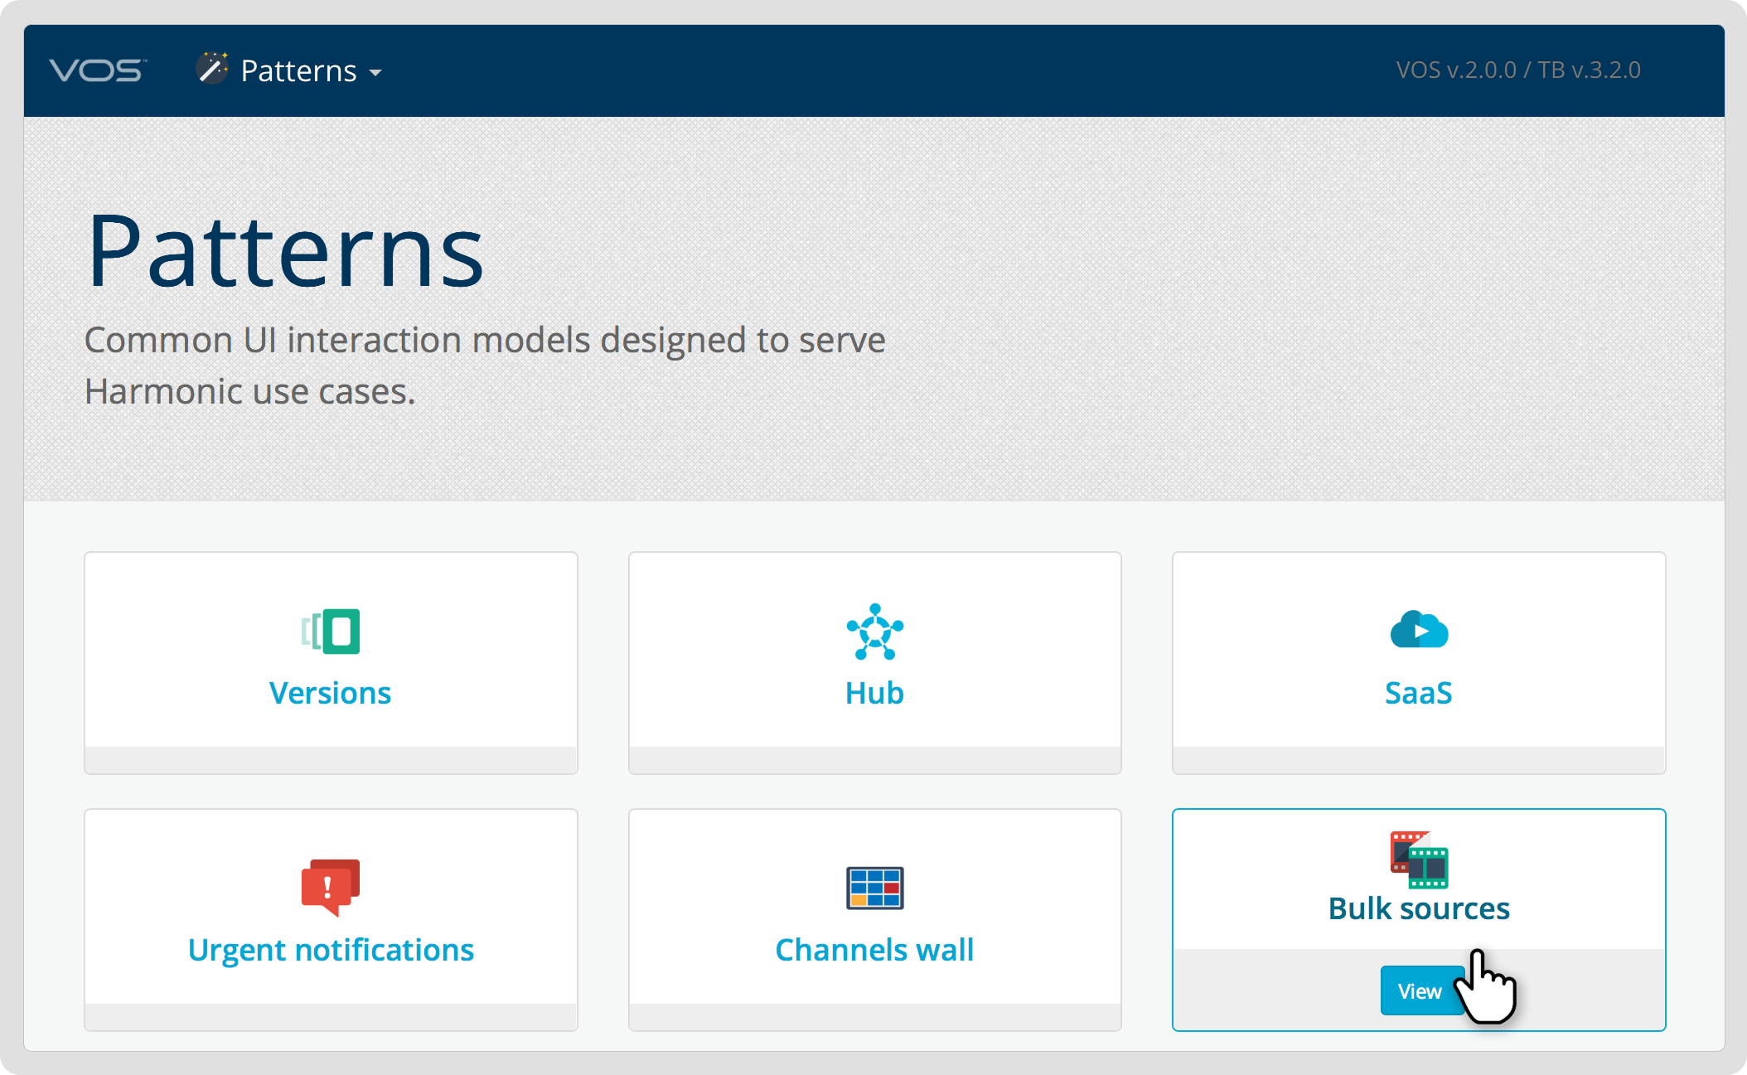Open the Versions pattern link
The width and height of the screenshot is (1747, 1075).
point(330,693)
